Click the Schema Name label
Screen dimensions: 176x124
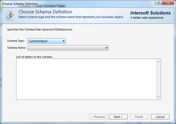pyautogui.click(x=17, y=48)
